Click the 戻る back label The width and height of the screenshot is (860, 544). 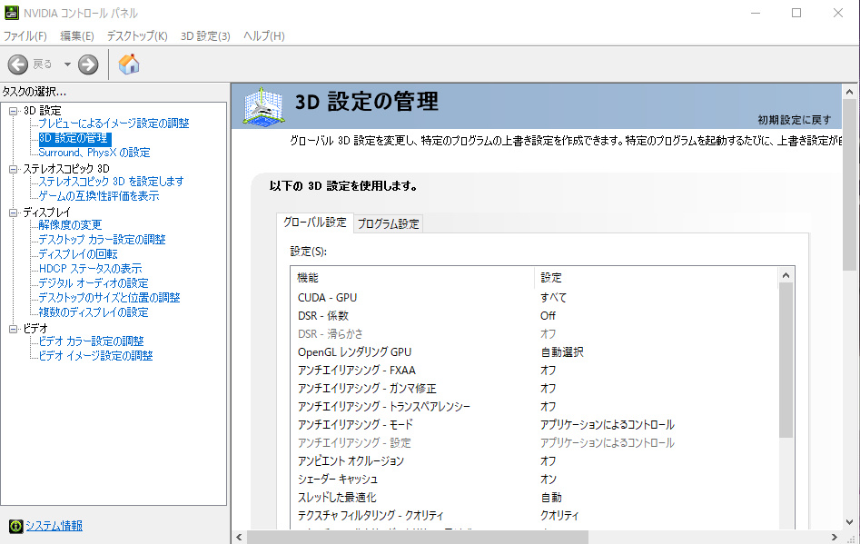coord(43,64)
